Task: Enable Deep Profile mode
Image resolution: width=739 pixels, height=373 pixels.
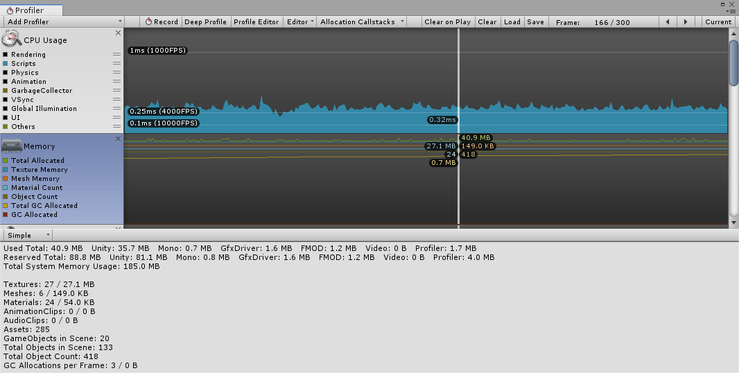Action: click(205, 21)
